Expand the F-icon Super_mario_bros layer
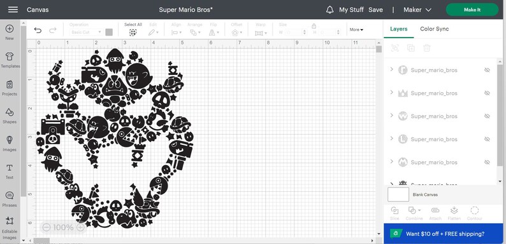The image size is (506, 244). click(x=392, y=69)
